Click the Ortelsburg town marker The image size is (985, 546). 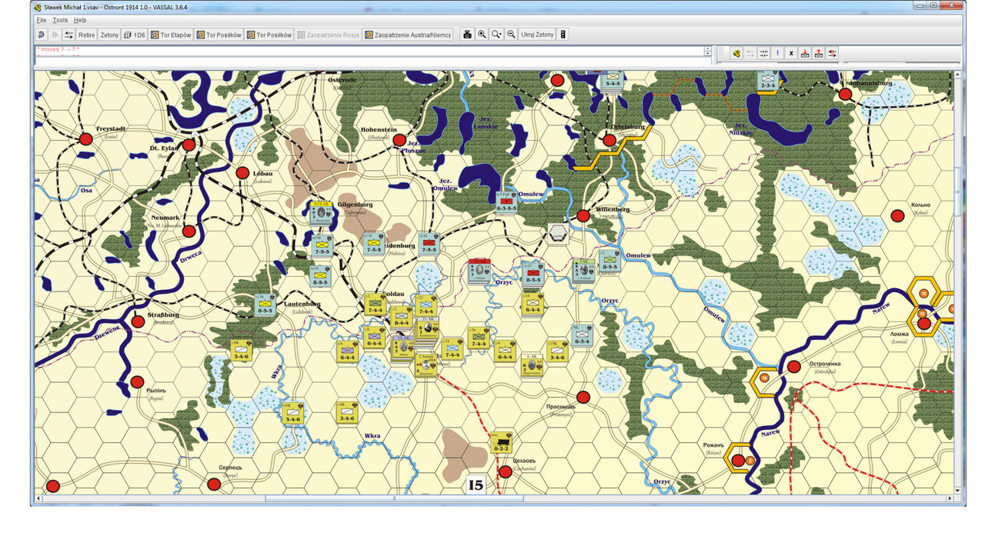(x=609, y=141)
